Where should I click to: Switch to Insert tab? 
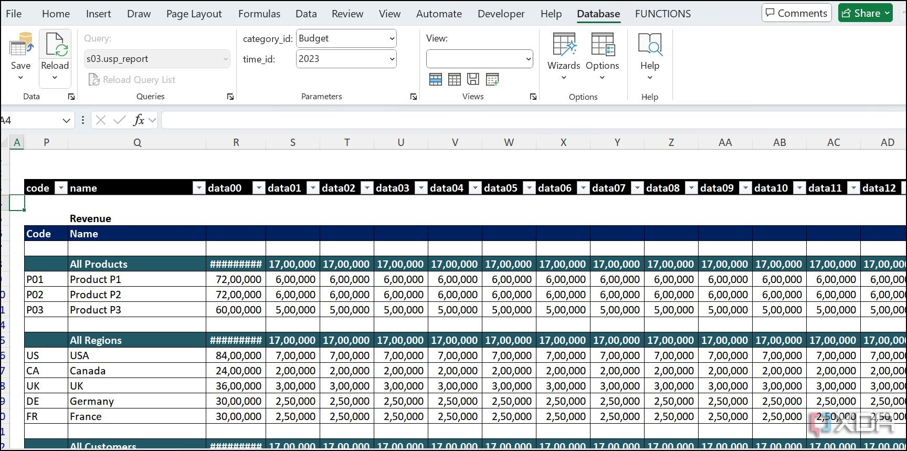point(98,14)
